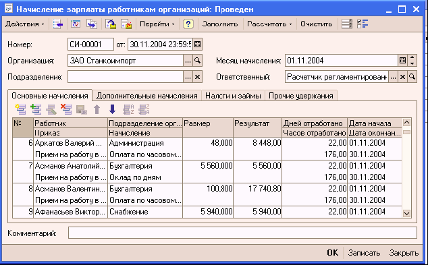The image size is (428, 265).
Task: Click the posting result icon in toolbar
Action: pos(126,24)
